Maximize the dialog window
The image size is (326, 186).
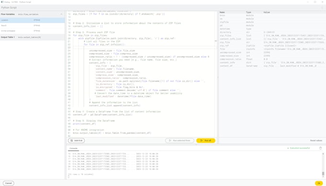pyautogui.click(x=315, y=2)
